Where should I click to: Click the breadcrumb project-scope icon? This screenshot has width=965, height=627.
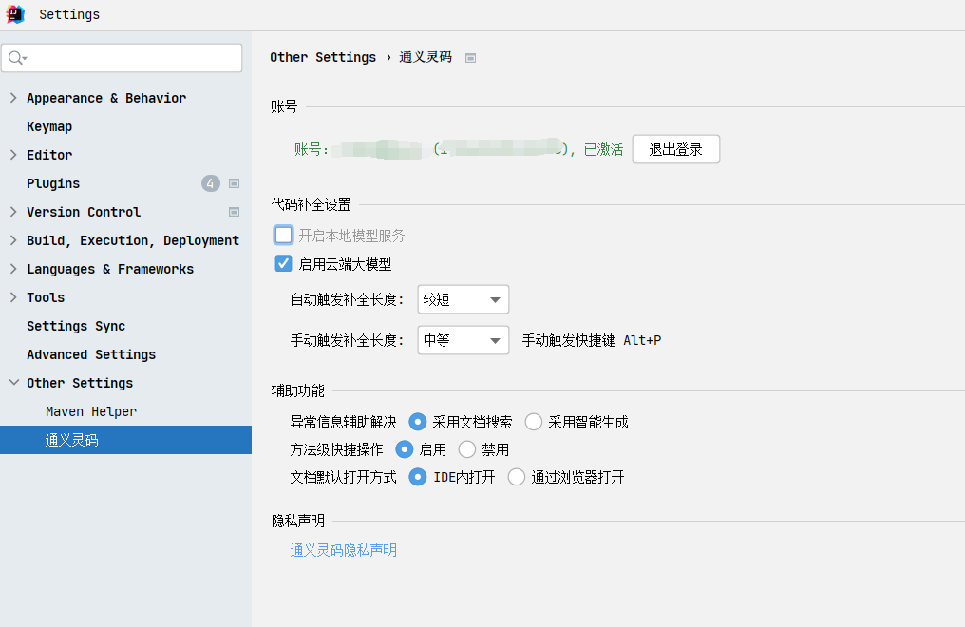point(470,58)
